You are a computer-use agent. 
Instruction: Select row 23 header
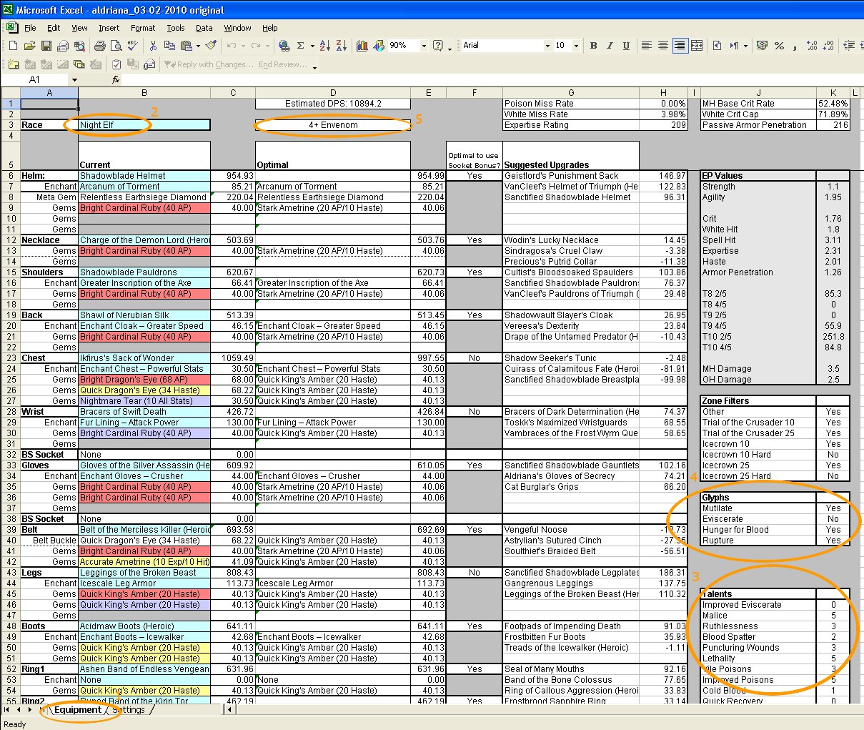(11, 358)
